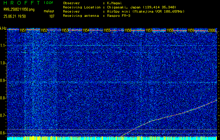Click the meteor count value 107
The image size is (220, 140).
pyautogui.click(x=52, y=16)
